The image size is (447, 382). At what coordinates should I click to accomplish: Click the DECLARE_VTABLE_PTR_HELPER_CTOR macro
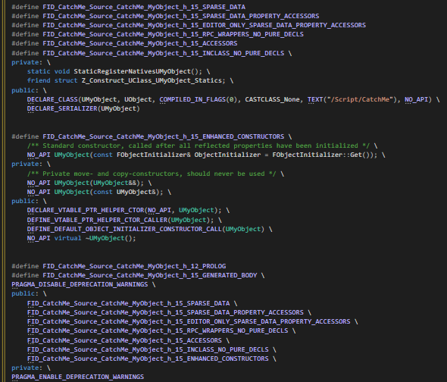[86, 210]
